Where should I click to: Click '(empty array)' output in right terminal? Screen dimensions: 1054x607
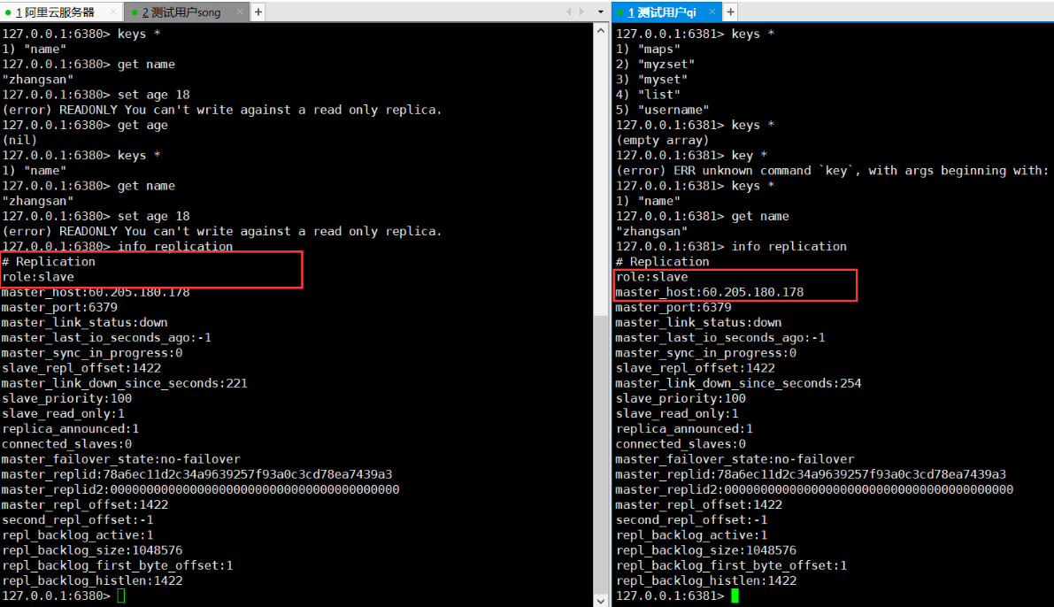click(x=662, y=141)
